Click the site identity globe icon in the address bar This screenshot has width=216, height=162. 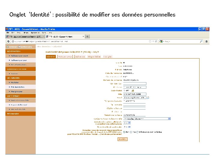click(x=13, y=41)
